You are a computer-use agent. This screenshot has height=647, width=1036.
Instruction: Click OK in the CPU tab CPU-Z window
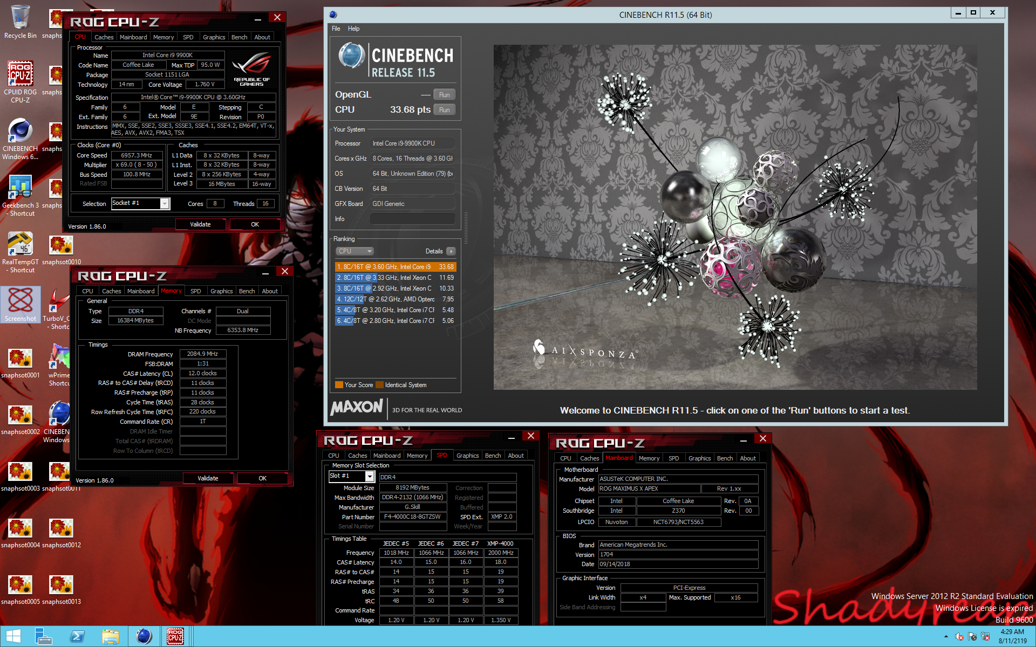coord(255,224)
